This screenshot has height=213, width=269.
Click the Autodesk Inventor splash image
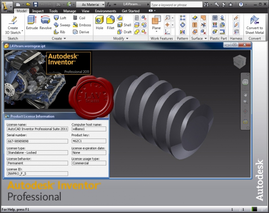[x=48, y=80]
